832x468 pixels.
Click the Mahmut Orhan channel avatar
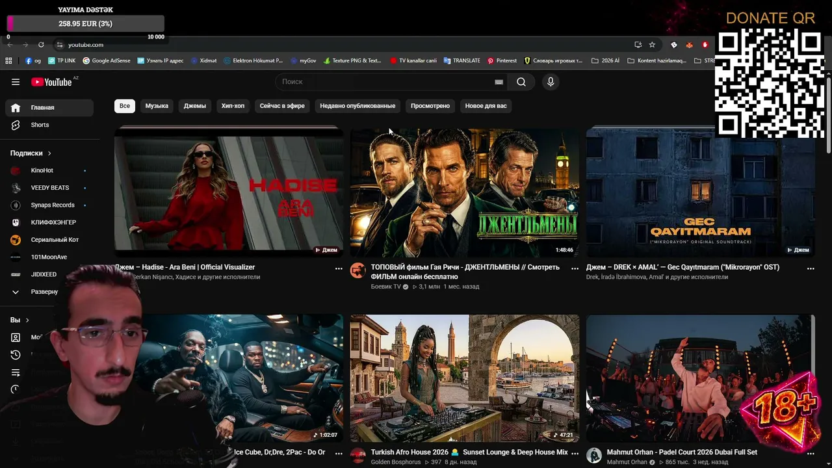(594, 456)
